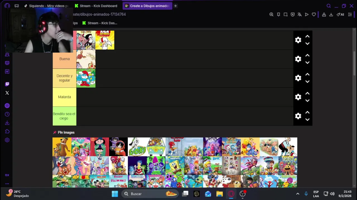The height and width of the screenshot is (200, 357).
Task: Select Create a Dibujos animados tab
Action: coord(147,6)
